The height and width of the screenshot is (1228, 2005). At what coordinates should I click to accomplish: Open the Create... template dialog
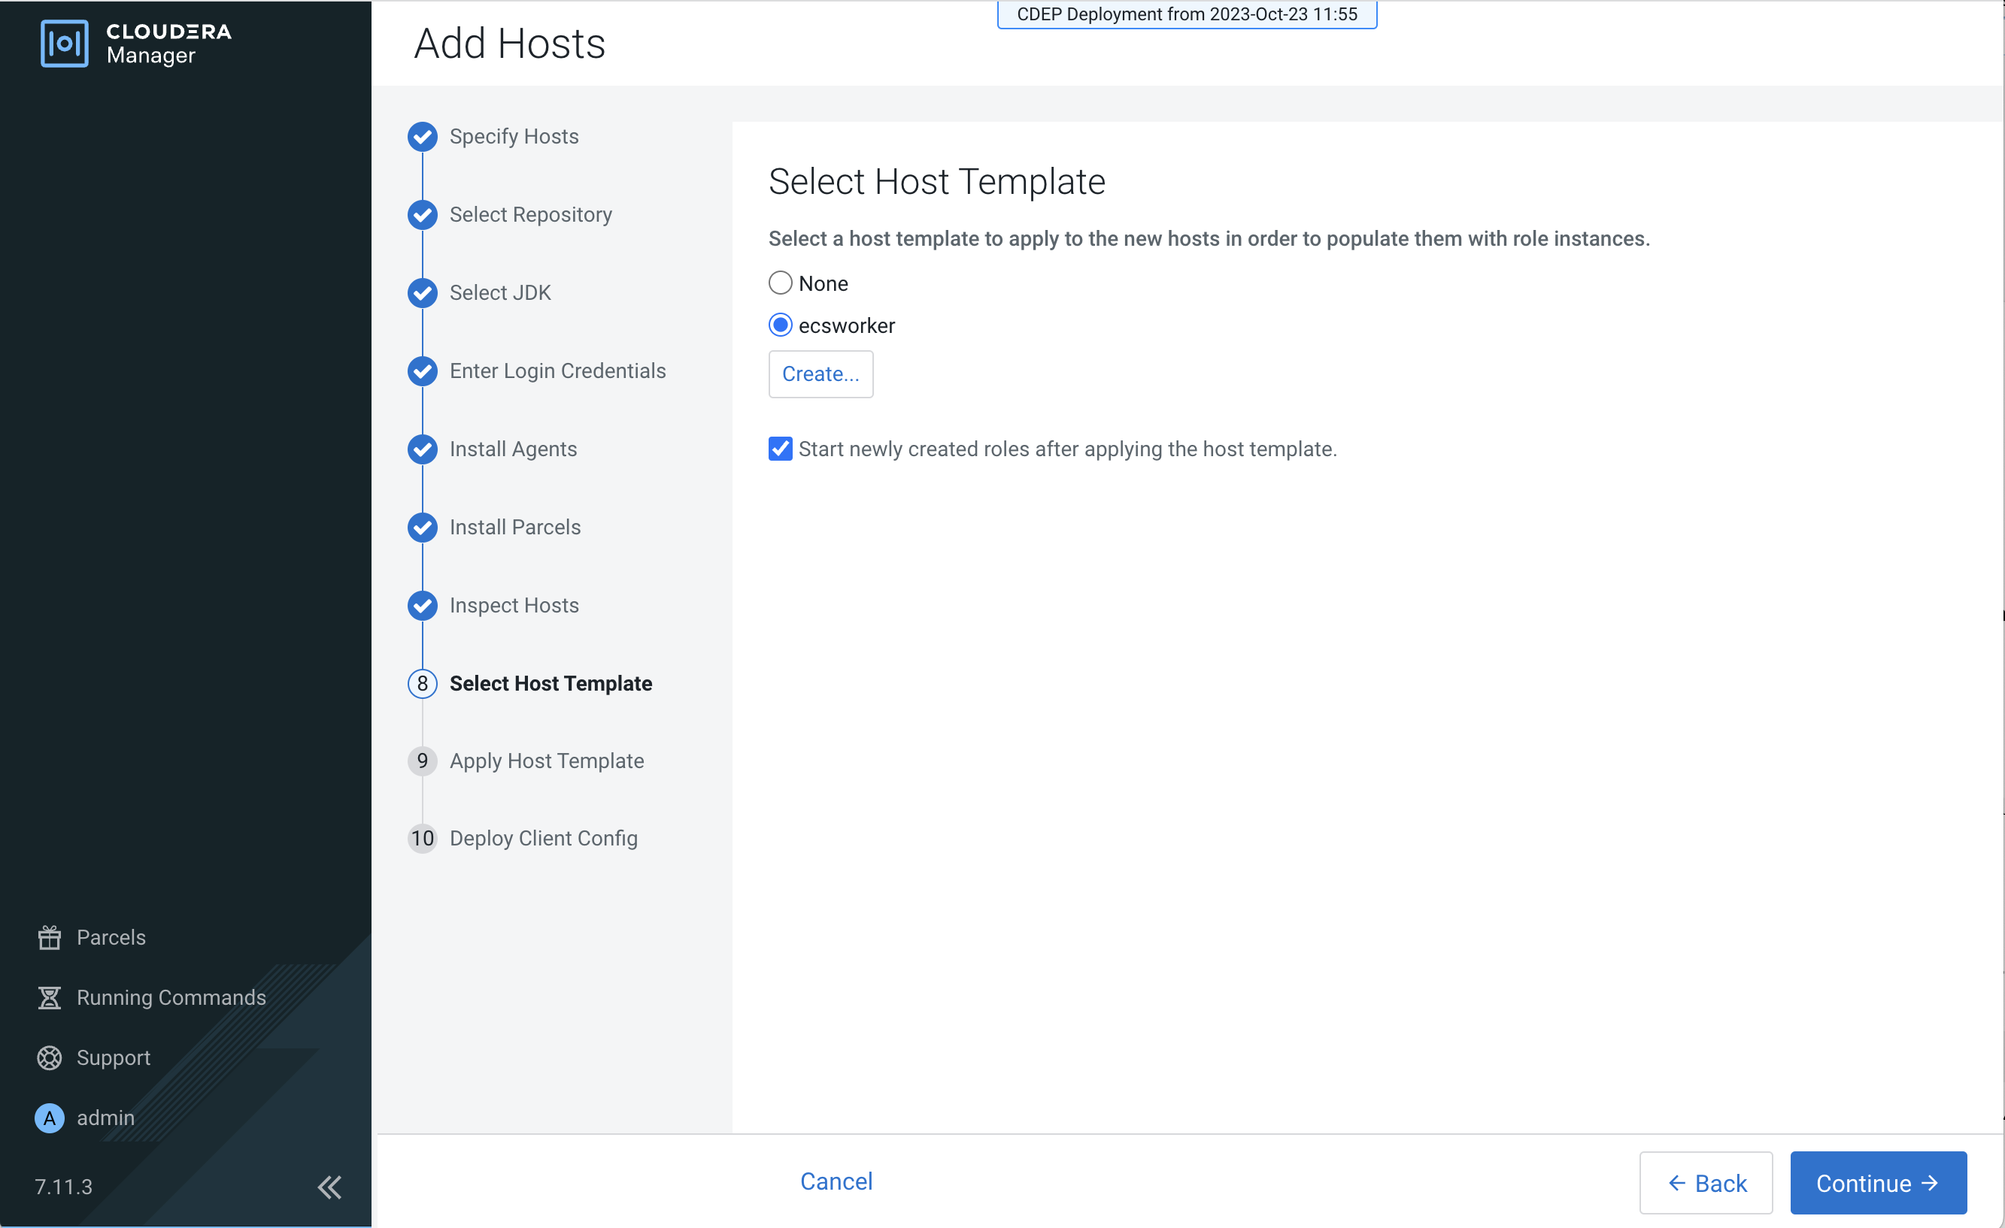(x=821, y=374)
